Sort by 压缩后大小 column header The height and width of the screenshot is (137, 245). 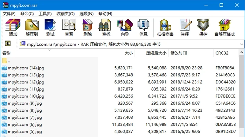(x=152, y=53)
